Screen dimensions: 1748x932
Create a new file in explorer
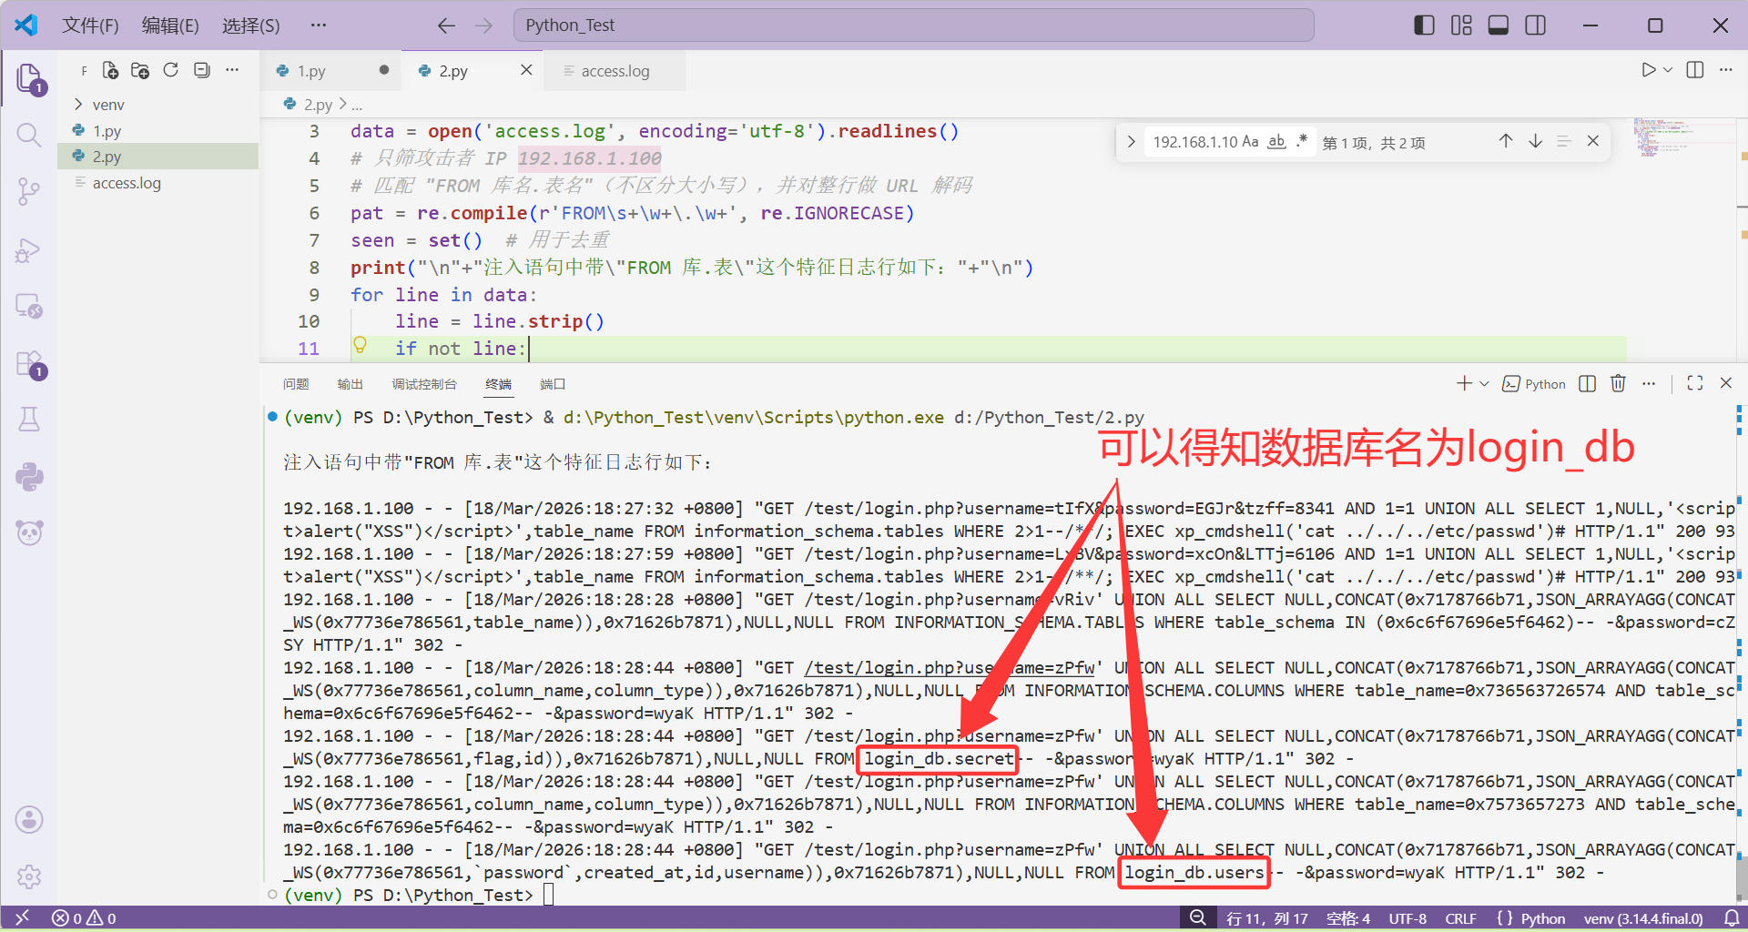click(x=110, y=70)
